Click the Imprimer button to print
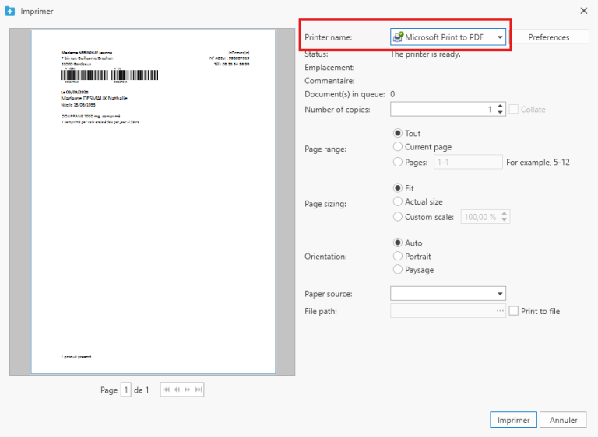The image size is (598, 437). [x=513, y=420]
